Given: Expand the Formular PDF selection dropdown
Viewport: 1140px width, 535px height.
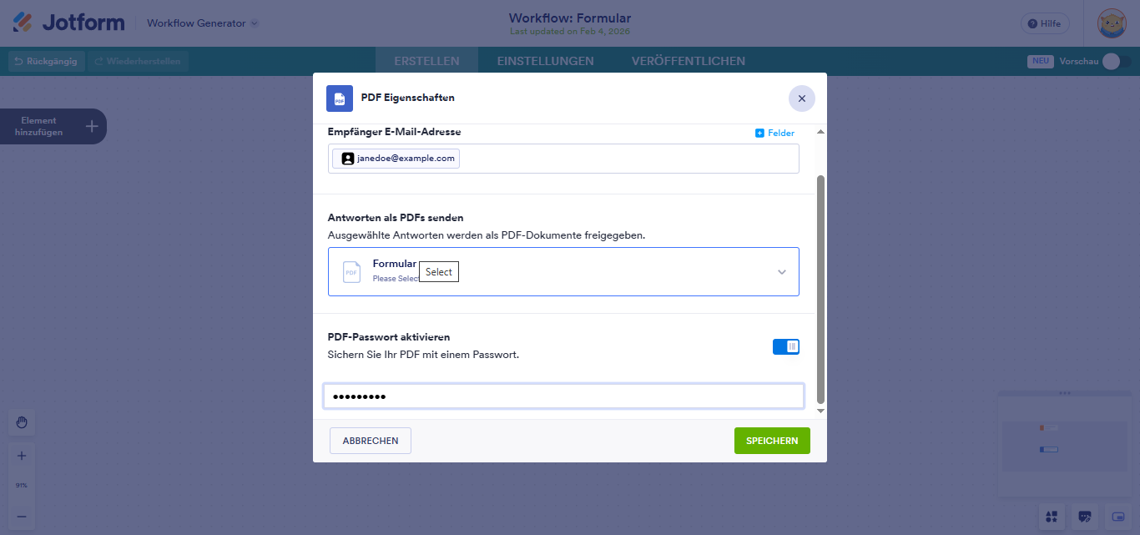Looking at the screenshot, I should [x=782, y=271].
